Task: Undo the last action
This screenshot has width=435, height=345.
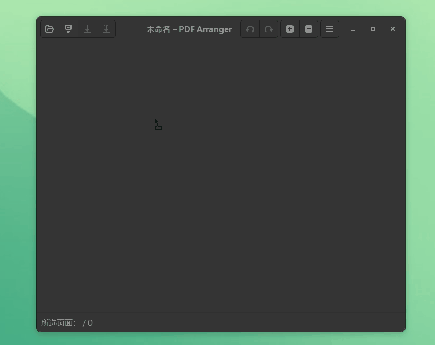Action: tap(250, 29)
